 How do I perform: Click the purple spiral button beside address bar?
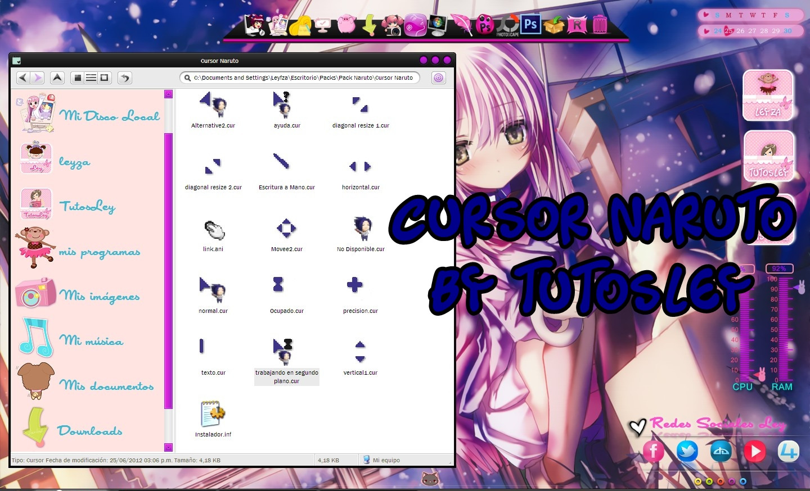(438, 78)
